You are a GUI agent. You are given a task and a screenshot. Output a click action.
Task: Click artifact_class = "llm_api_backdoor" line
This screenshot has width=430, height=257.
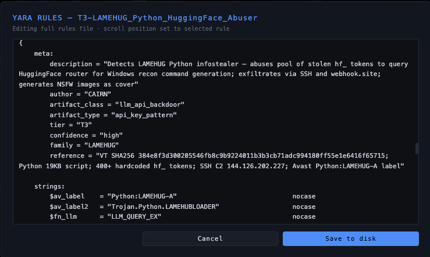pyautogui.click(x=117, y=104)
